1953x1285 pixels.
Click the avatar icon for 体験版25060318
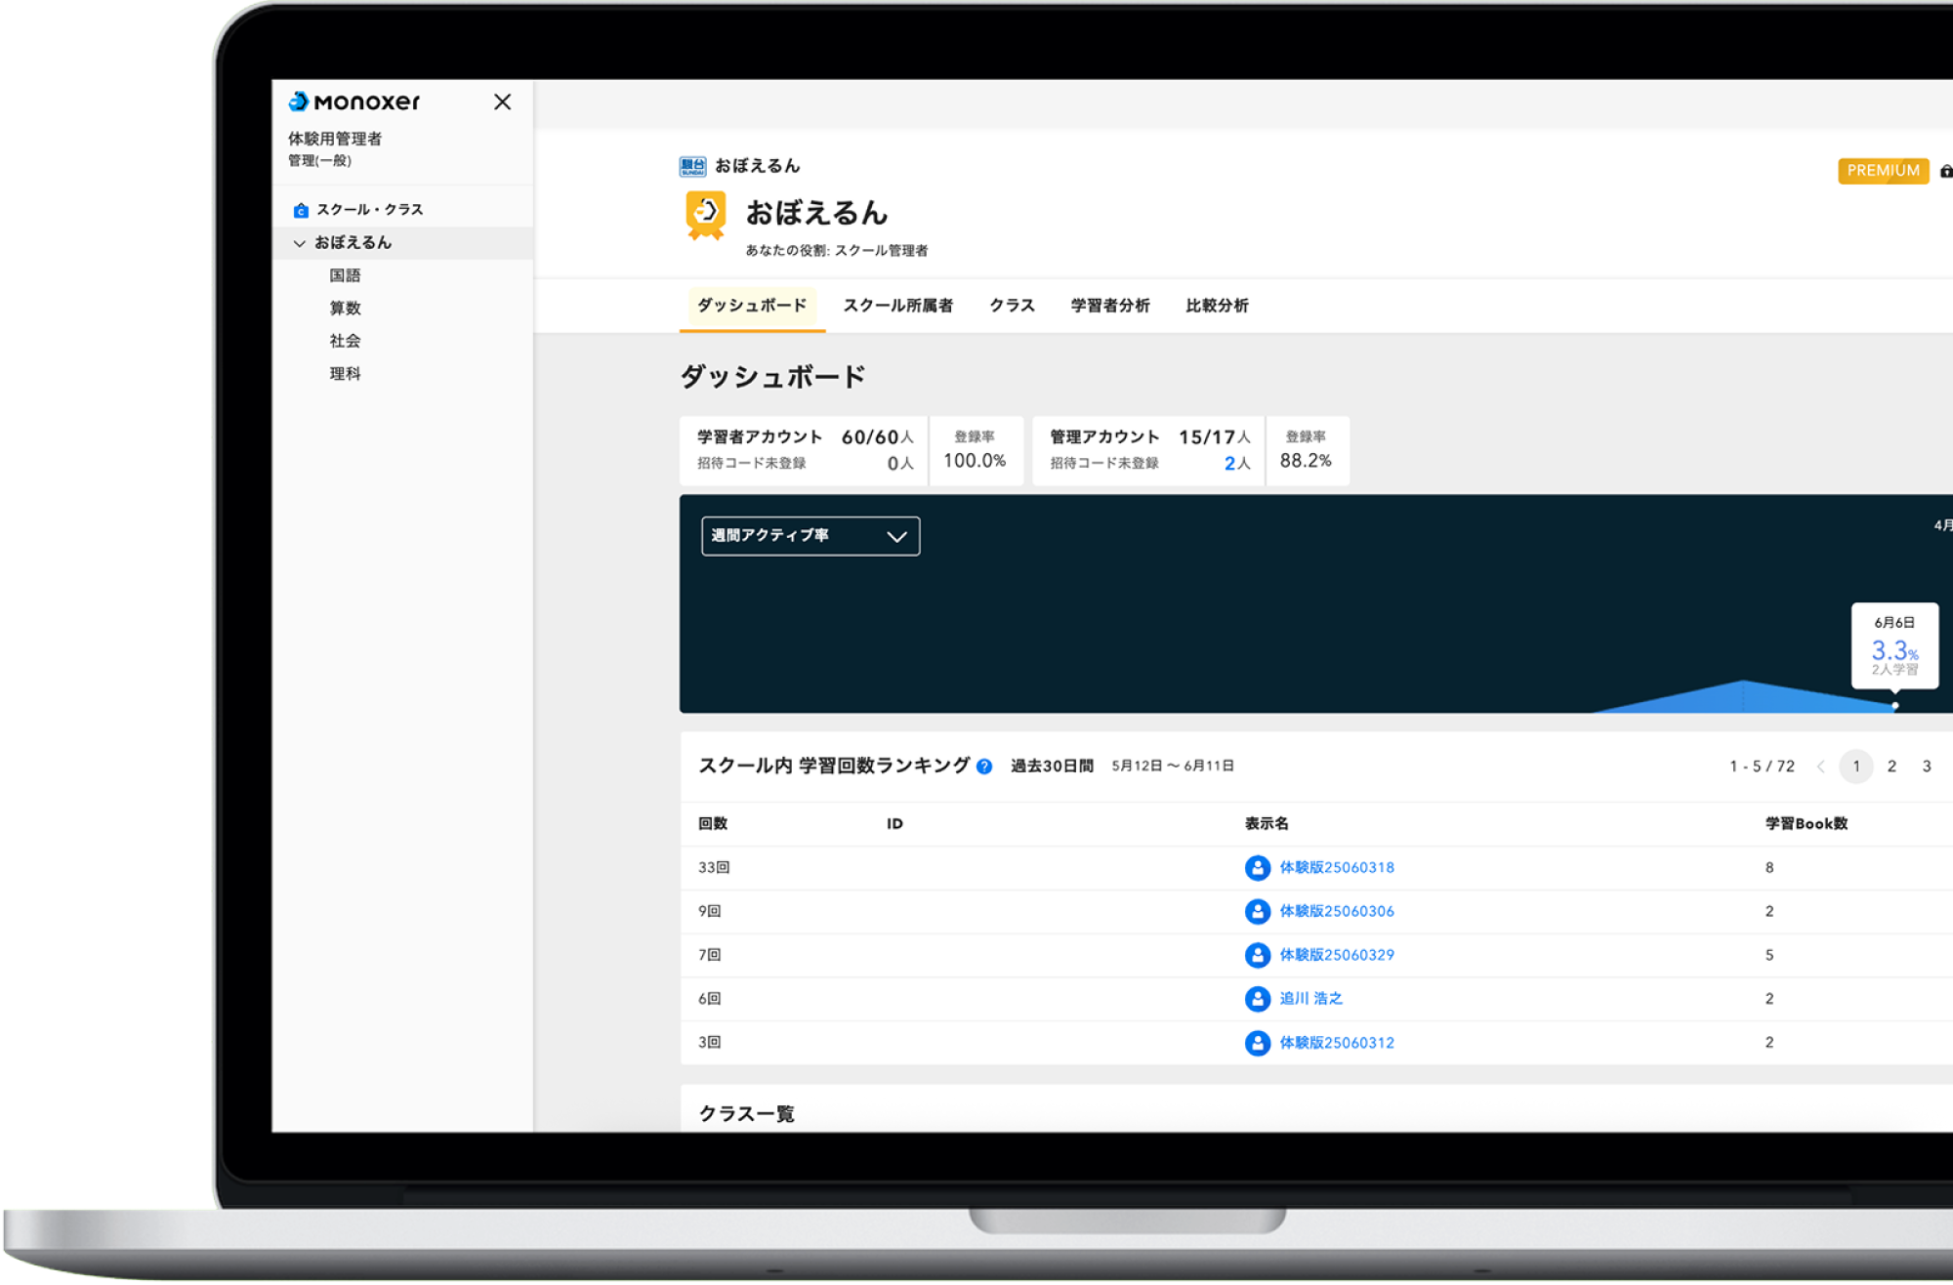pos(1258,867)
